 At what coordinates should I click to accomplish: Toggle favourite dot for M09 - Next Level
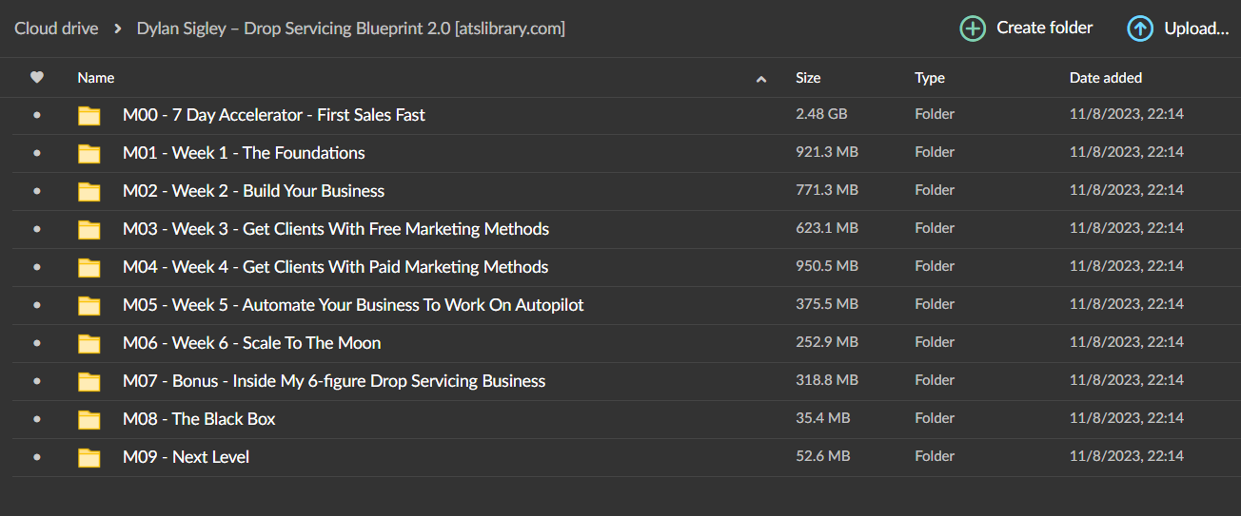coord(37,457)
